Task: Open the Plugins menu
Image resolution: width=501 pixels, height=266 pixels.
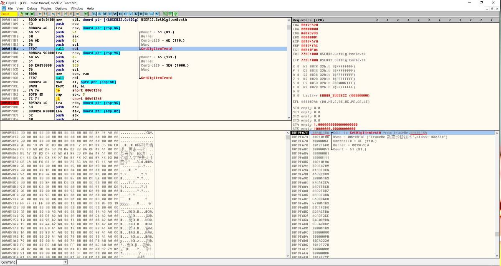Action: tap(46, 8)
